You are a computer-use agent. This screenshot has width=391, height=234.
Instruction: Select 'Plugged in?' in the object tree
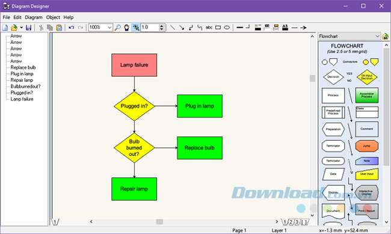22,93
